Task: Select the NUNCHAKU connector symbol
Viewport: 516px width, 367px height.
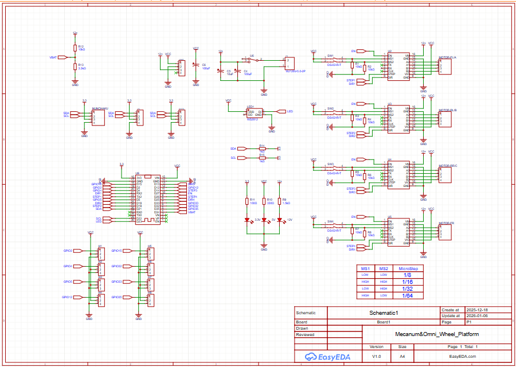Action: click(x=99, y=118)
